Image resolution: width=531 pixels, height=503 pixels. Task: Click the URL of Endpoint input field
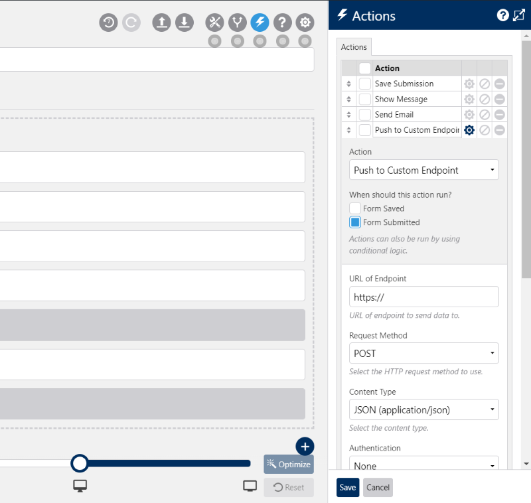point(424,297)
